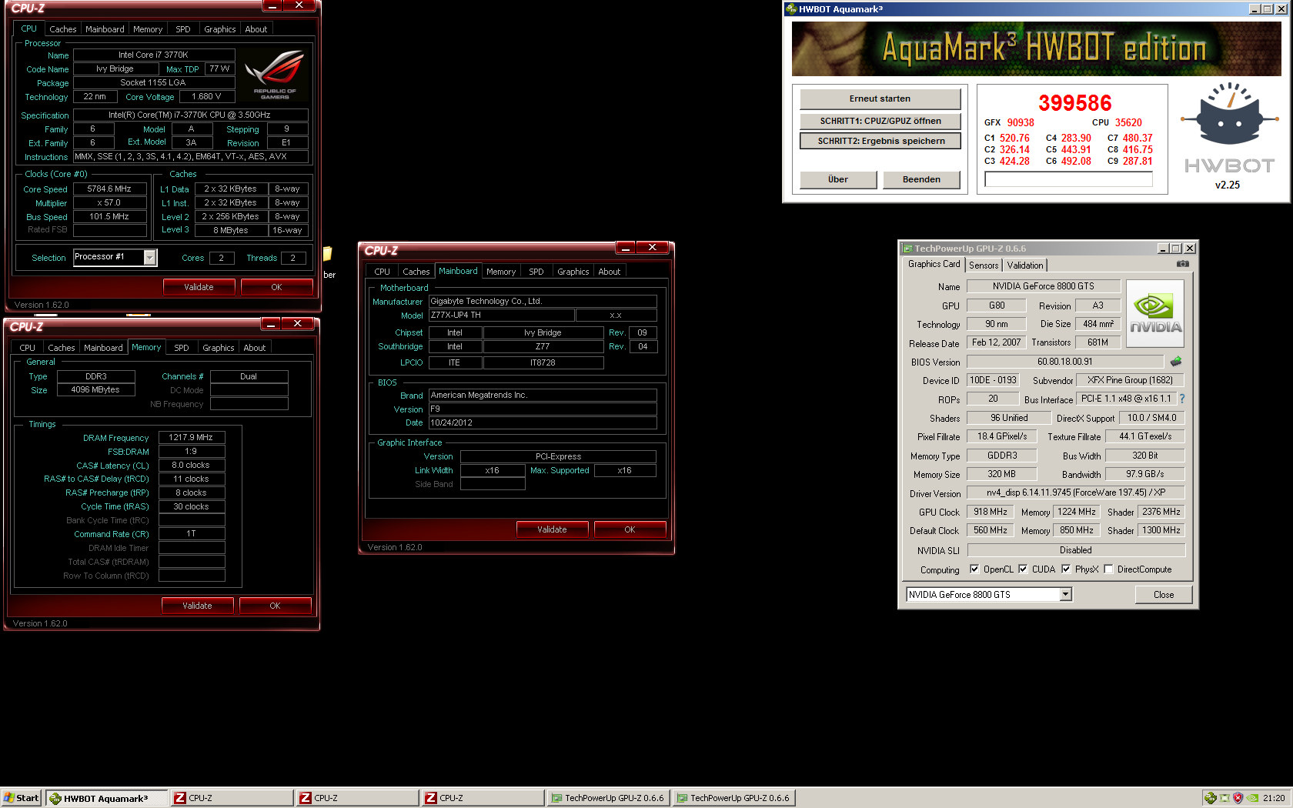
Task: Click the camera screenshot icon in GPU-Z
Action: [1183, 264]
